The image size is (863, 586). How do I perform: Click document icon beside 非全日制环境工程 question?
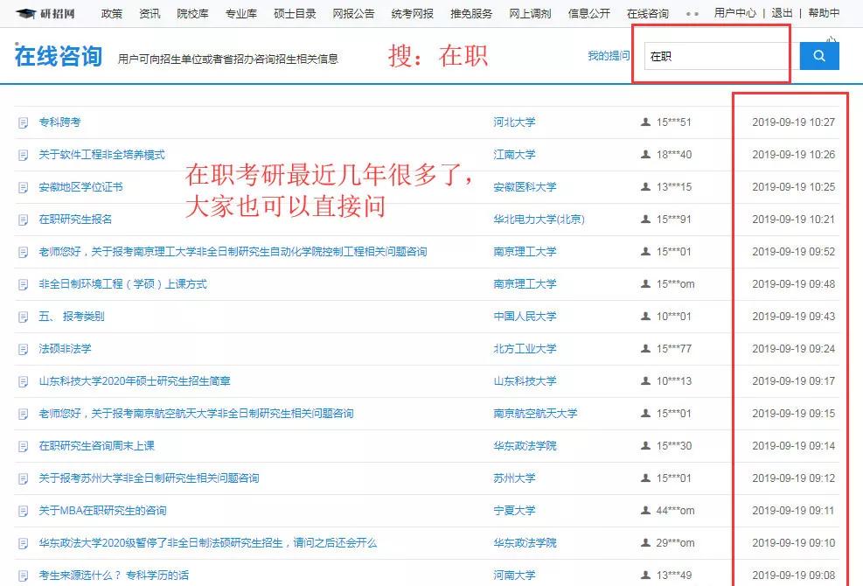[23, 284]
